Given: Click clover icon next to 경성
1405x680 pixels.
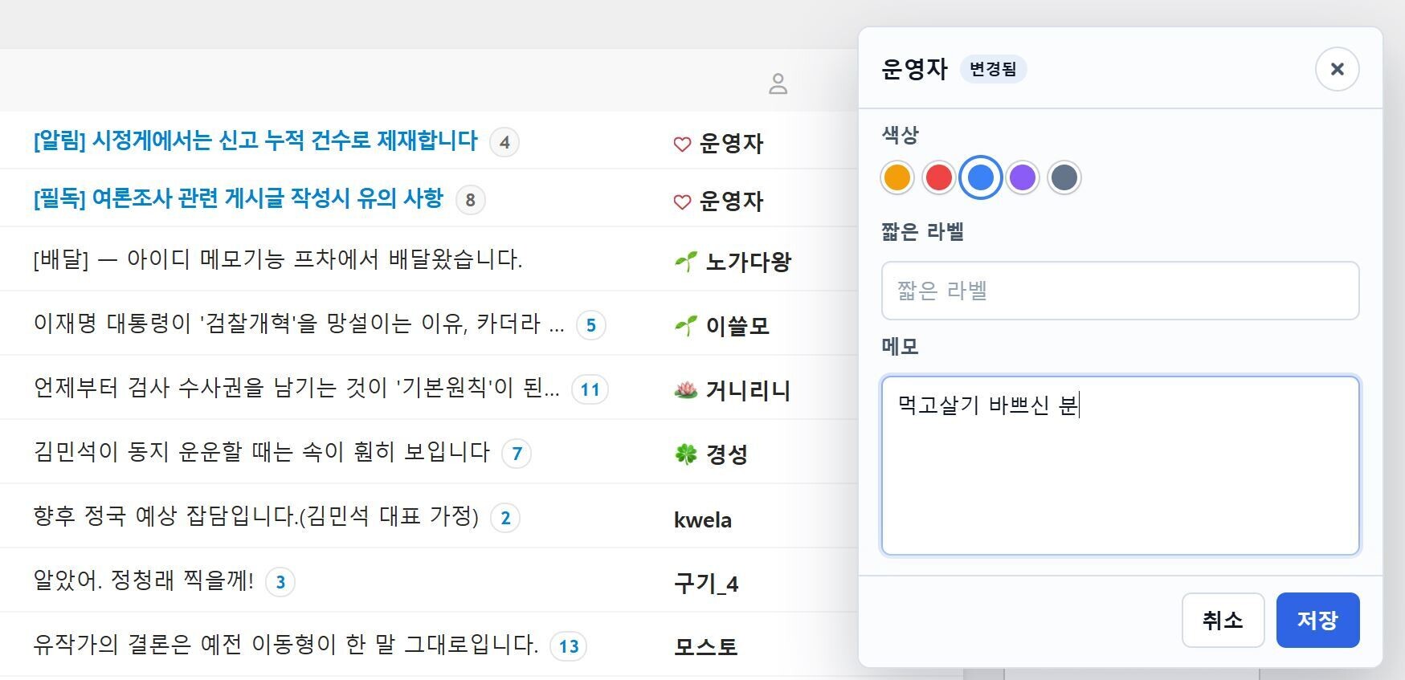Looking at the screenshot, I should 686,454.
